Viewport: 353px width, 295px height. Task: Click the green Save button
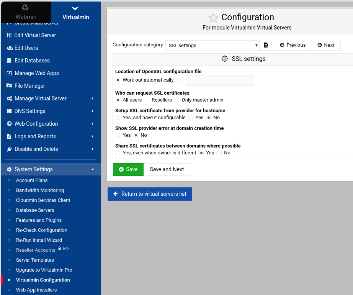click(x=128, y=169)
